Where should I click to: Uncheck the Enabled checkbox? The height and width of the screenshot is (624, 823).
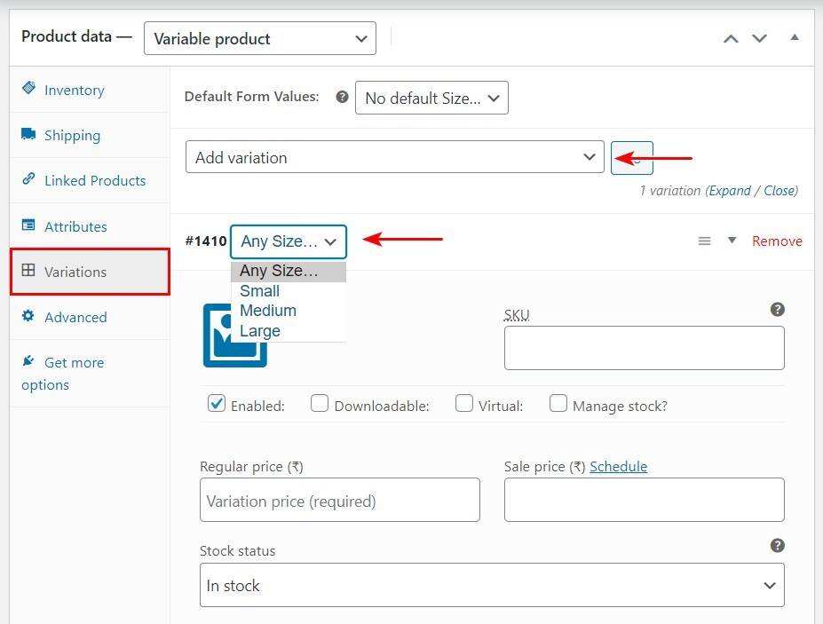pyautogui.click(x=217, y=404)
